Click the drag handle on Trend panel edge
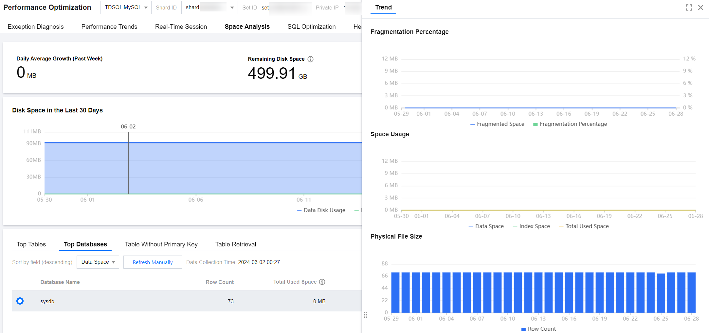Screen dimensions: 709x333 [365, 315]
